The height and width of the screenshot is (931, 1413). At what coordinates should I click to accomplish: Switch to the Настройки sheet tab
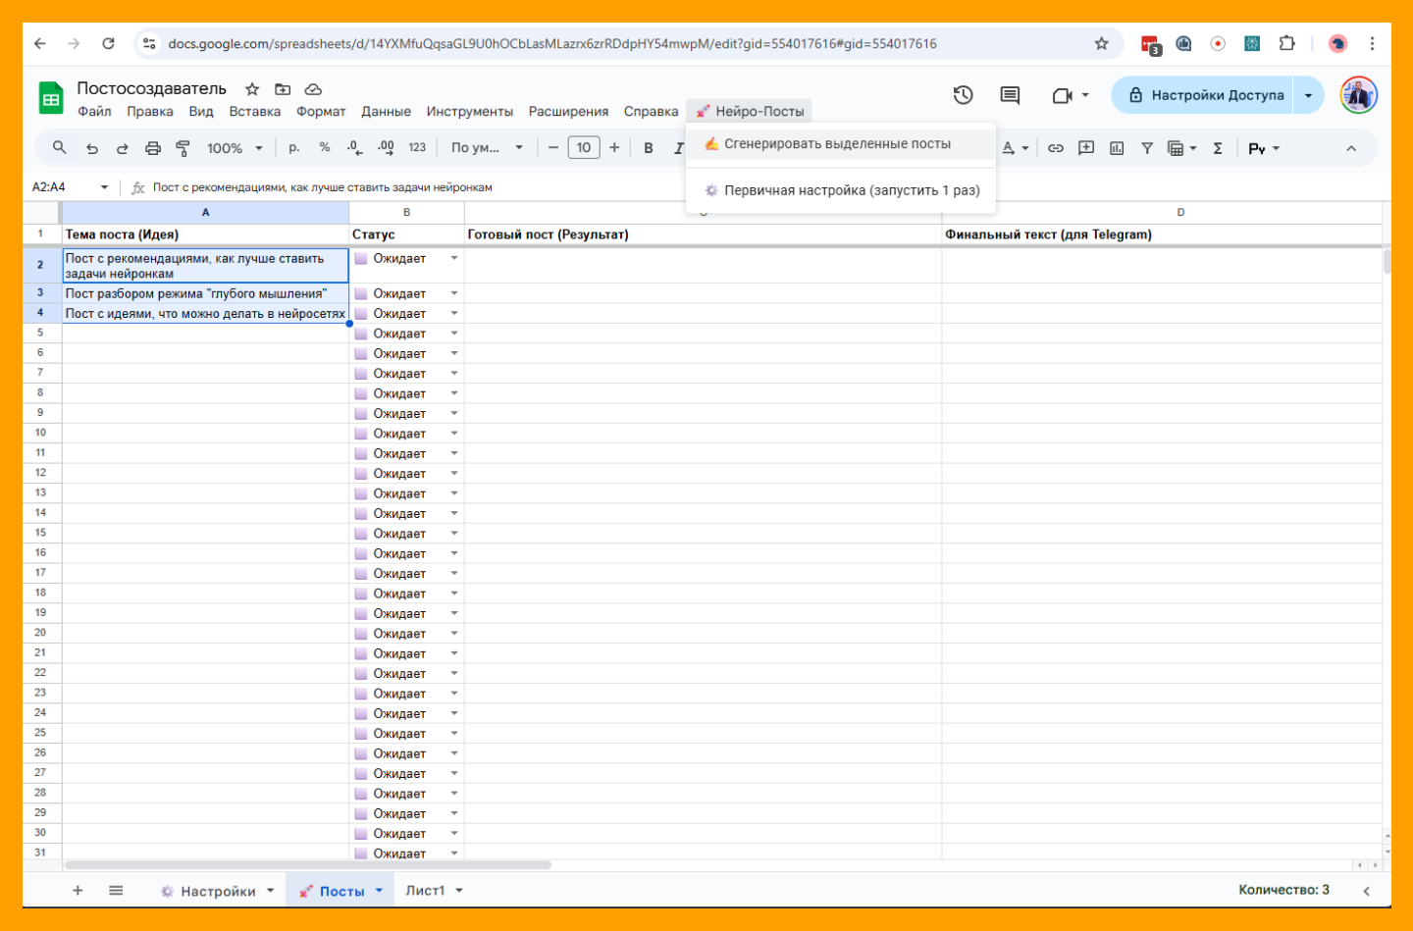coord(217,891)
